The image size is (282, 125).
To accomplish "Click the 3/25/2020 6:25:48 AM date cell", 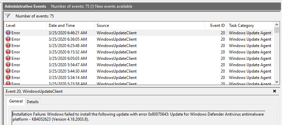I will [68, 46].
